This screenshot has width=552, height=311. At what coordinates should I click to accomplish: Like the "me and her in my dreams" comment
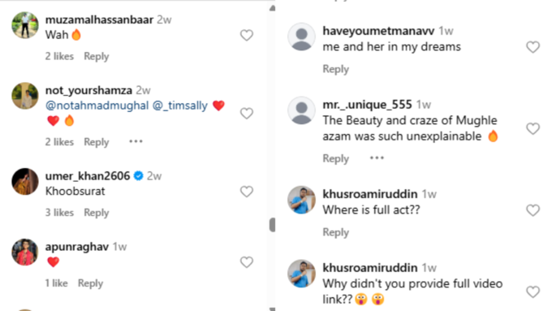coord(533,47)
